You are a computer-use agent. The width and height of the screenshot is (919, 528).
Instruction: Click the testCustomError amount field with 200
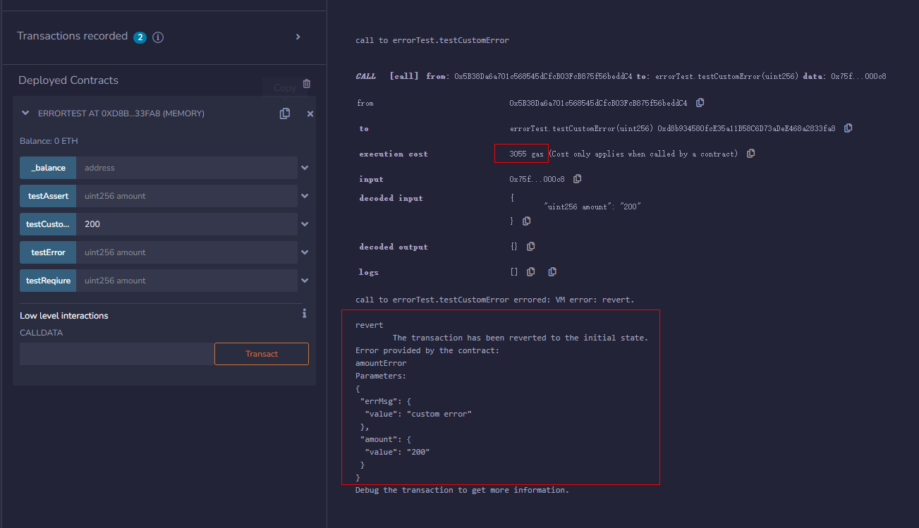187,224
